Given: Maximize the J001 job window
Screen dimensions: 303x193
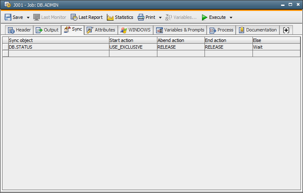Looking at the screenshot, I should click(290, 5).
